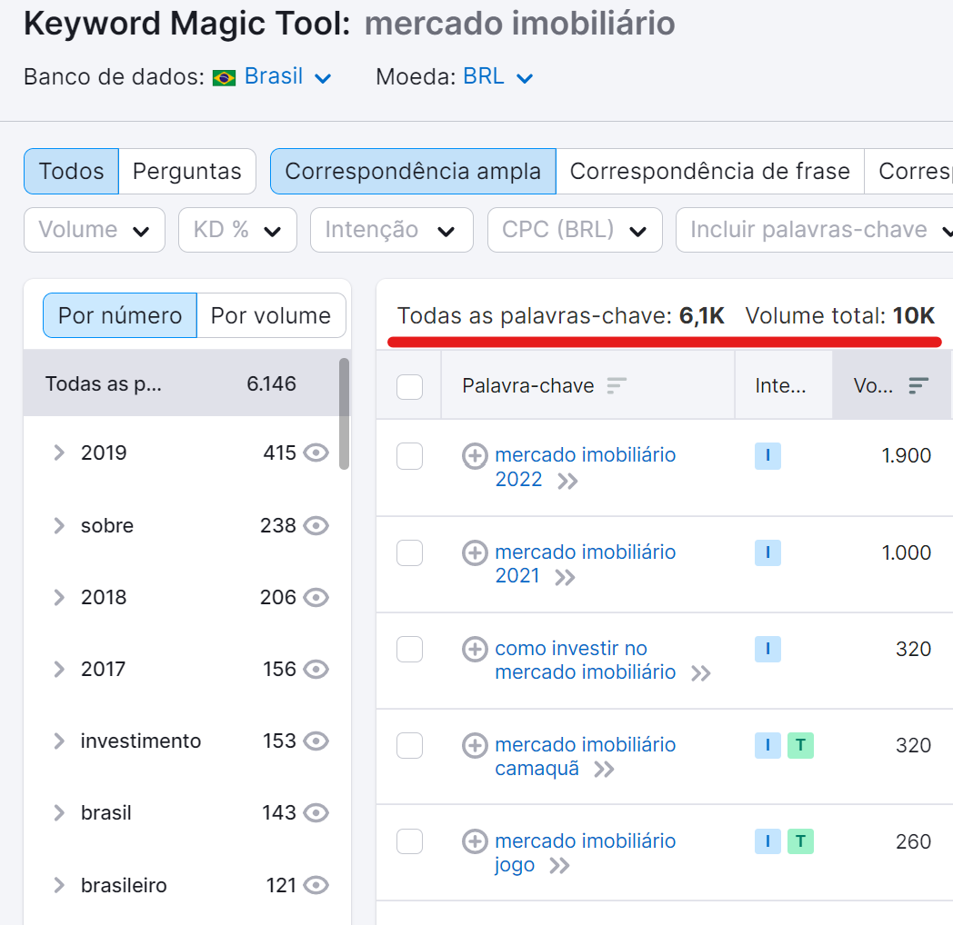Click the Brazil flag icon next to Banco de dados
Viewport: 953px width, 925px height.
[x=224, y=77]
